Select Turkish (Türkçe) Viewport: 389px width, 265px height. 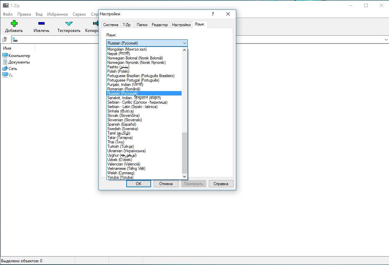coord(144,146)
